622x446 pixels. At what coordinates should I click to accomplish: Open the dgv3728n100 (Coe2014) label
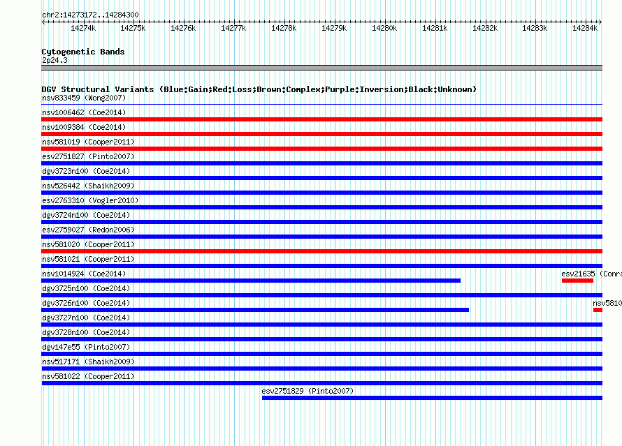point(86,332)
